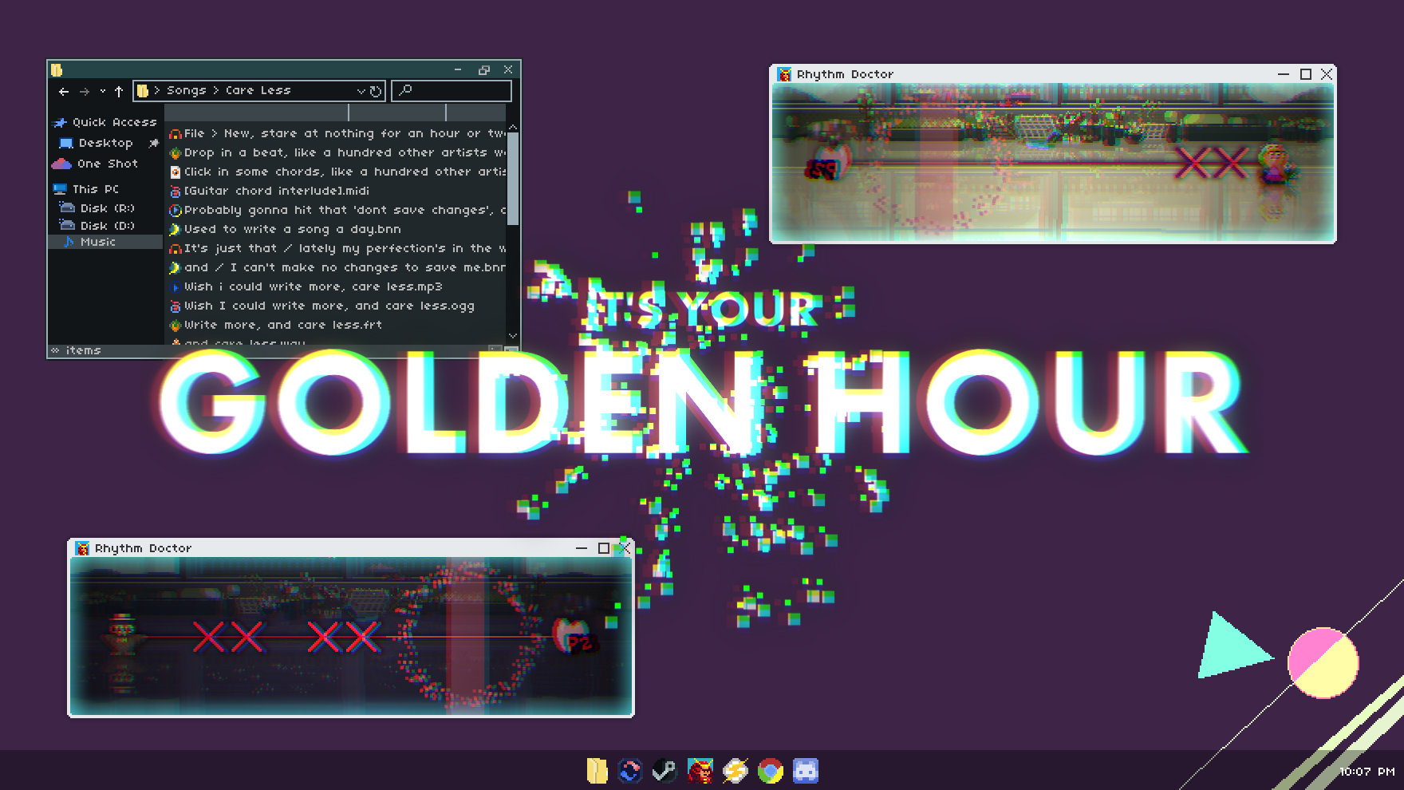Click the lightning bolt taskbar icon
Screen dimensions: 1404x790
click(736, 771)
